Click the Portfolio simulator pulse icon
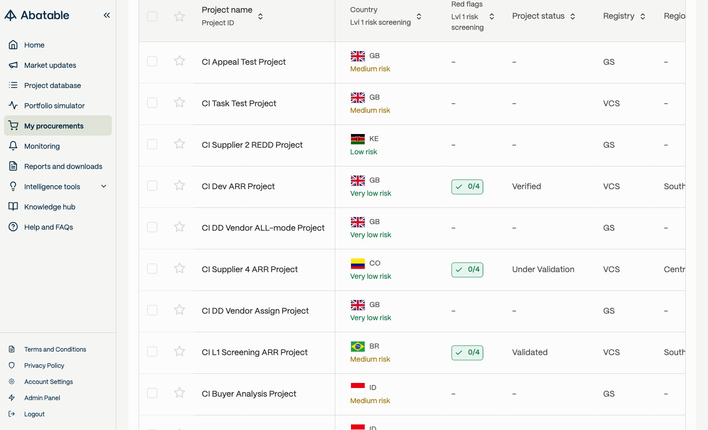 pyautogui.click(x=14, y=106)
